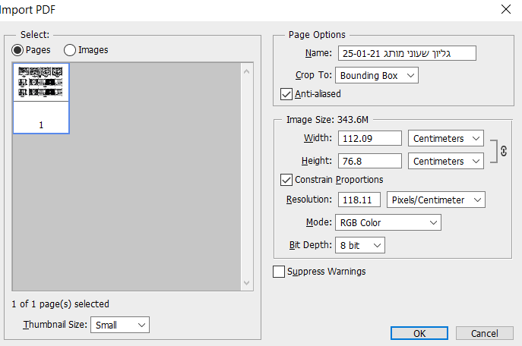Open the Width units dropdown

pyautogui.click(x=446, y=138)
